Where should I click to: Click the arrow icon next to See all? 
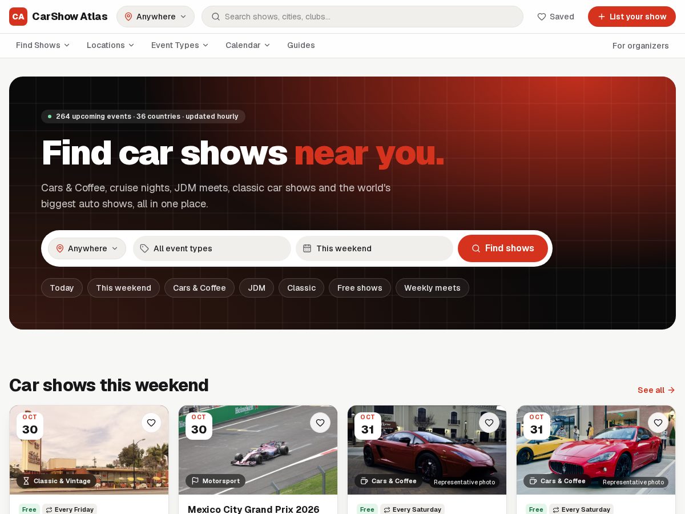point(671,390)
